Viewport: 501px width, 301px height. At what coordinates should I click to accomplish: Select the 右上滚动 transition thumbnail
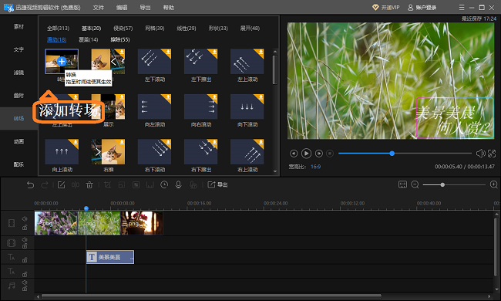(x=247, y=151)
